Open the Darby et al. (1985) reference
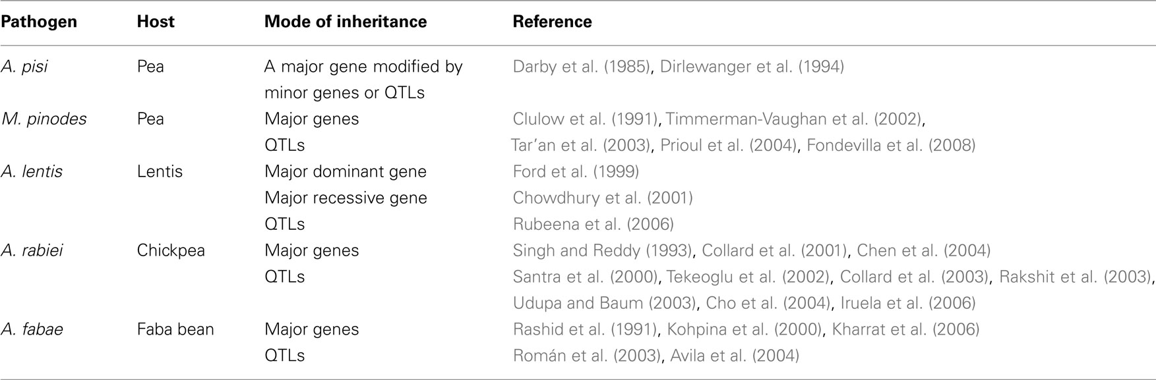This screenshot has width=1156, height=380. point(581,67)
